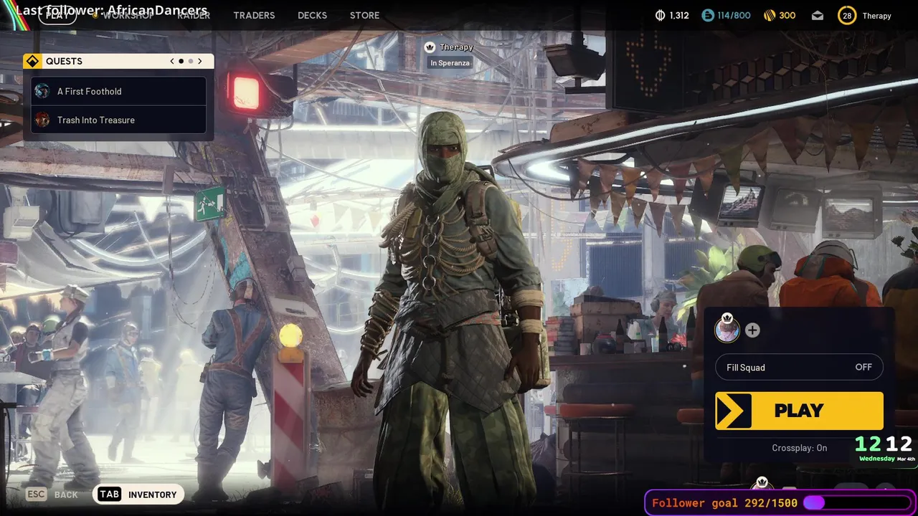Select the first quests page dot

coord(181,61)
